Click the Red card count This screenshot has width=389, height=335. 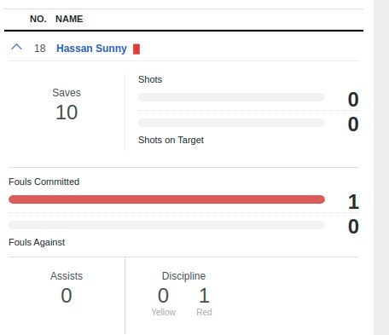pos(204,296)
